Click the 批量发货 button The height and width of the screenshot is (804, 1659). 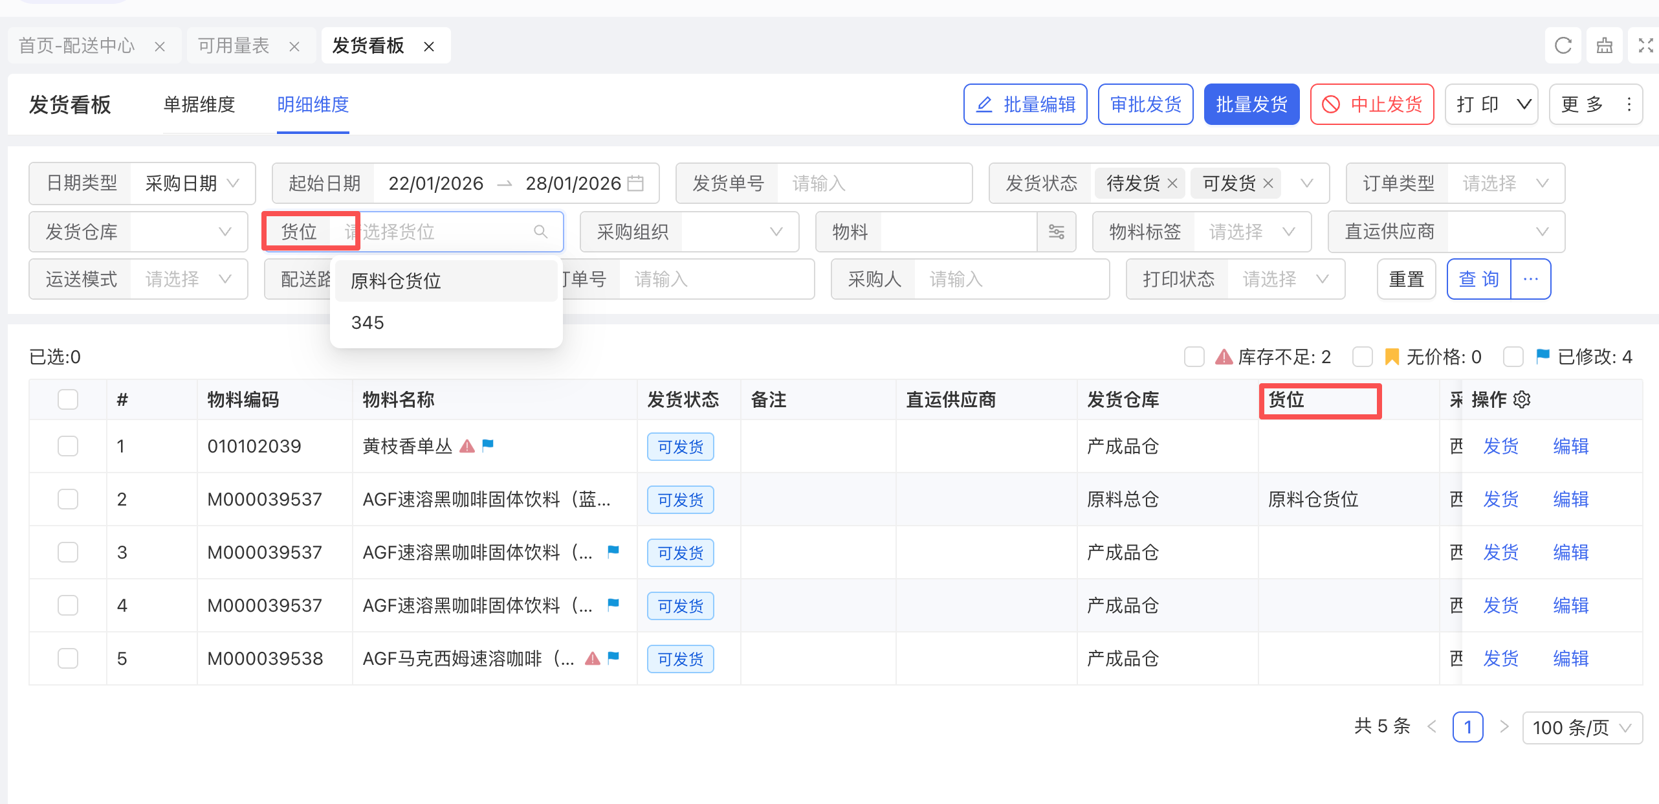coord(1251,105)
